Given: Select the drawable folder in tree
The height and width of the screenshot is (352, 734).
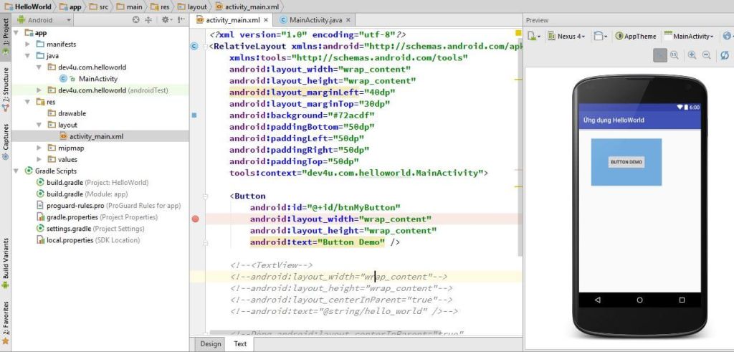Looking at the screenshot, I should [67, 113].
